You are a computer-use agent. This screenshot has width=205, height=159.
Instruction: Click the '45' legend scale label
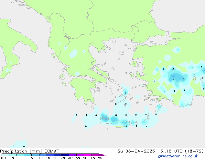pyautogui.click(x=92, y=158)
